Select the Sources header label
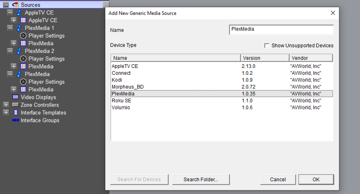The height and width of the screenshot is (194, 360). [x=30, y=5]
